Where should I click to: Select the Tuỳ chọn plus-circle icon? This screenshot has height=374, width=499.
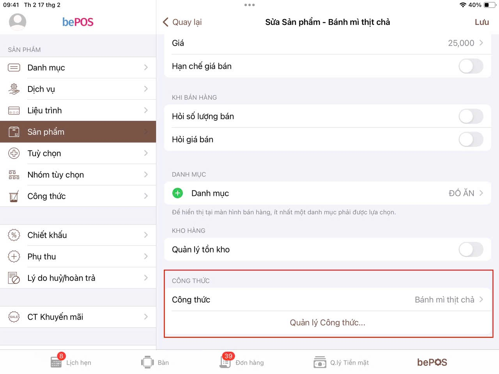14,153
